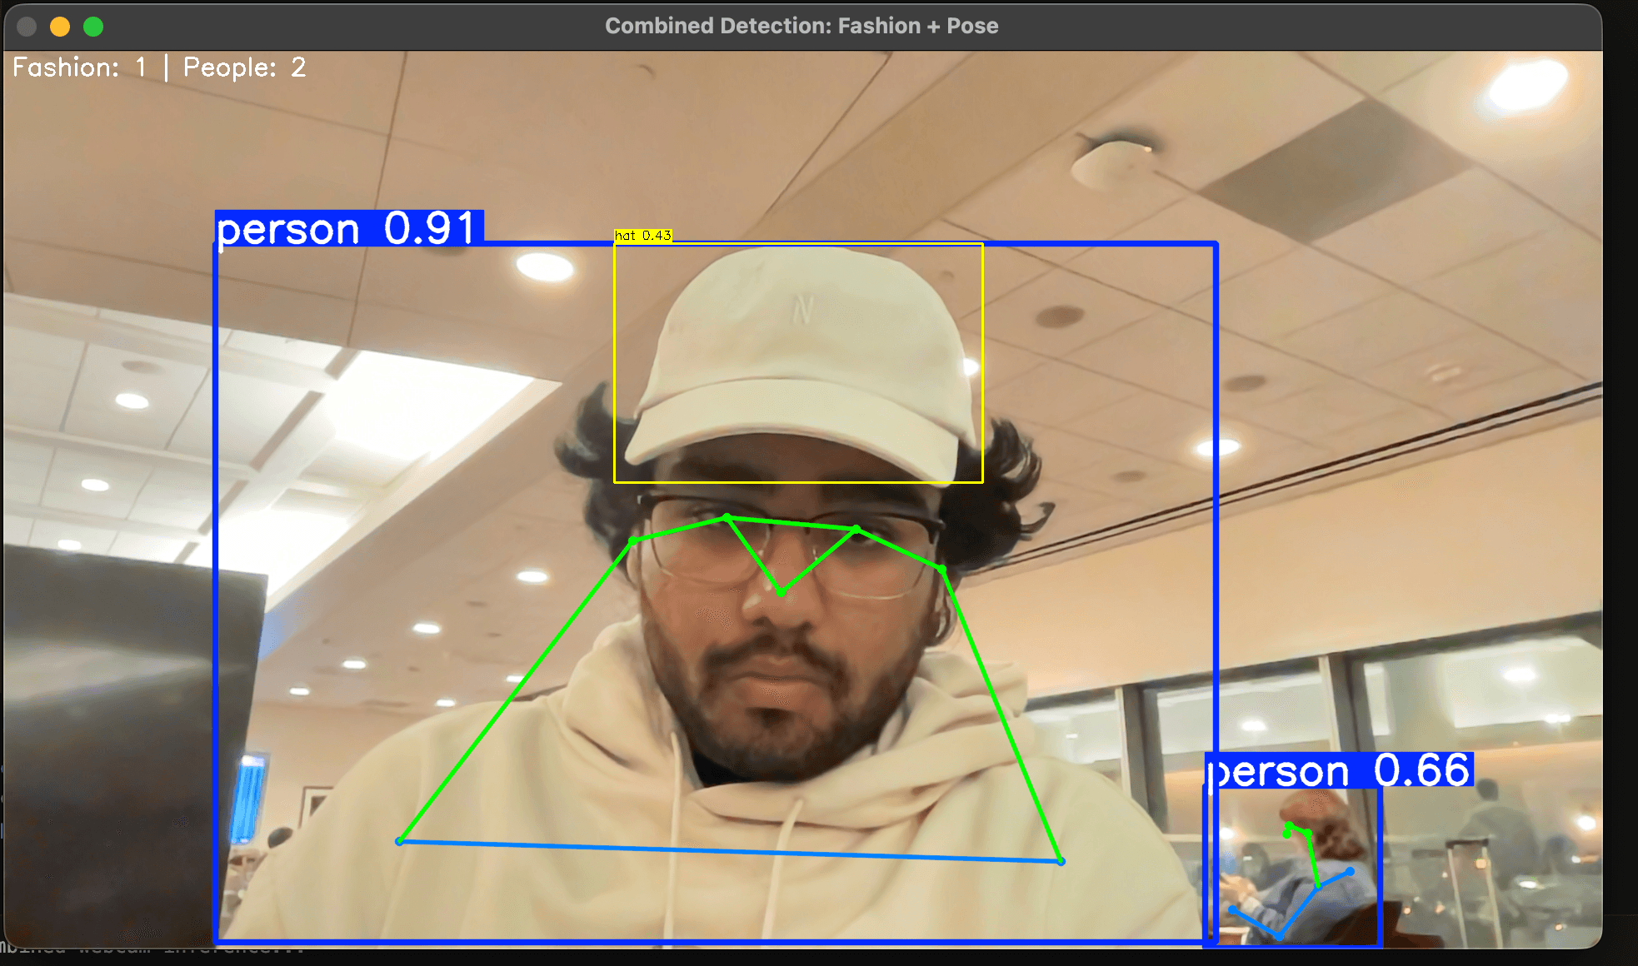Click the 'Fashion: 1' counter text
The width and height of the screenshot is (1638, 966).
click(x=80, y=67)
